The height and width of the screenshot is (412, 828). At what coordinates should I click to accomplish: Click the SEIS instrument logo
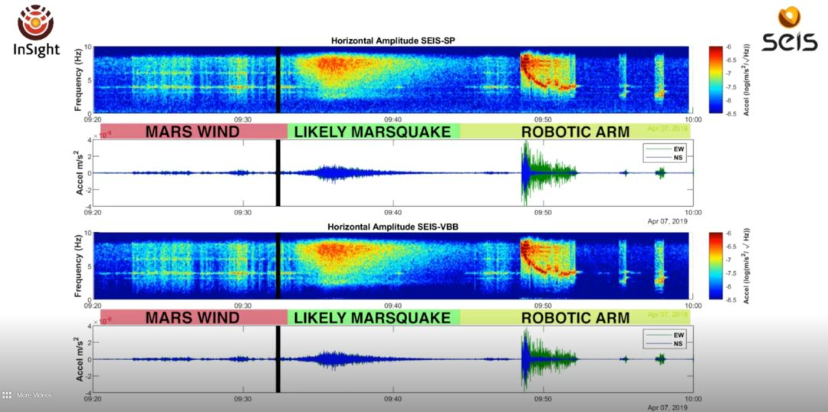pyautogui.click(x=789, y=29)
